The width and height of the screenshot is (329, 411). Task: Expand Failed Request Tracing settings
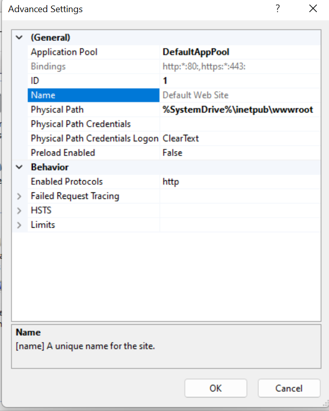(x=19, y=196)
